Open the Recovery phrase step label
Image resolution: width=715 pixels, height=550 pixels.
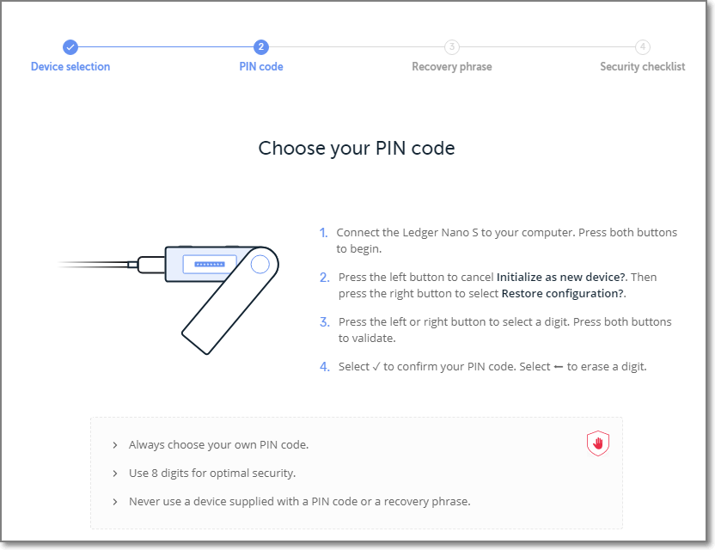click(x=452, y=66)
